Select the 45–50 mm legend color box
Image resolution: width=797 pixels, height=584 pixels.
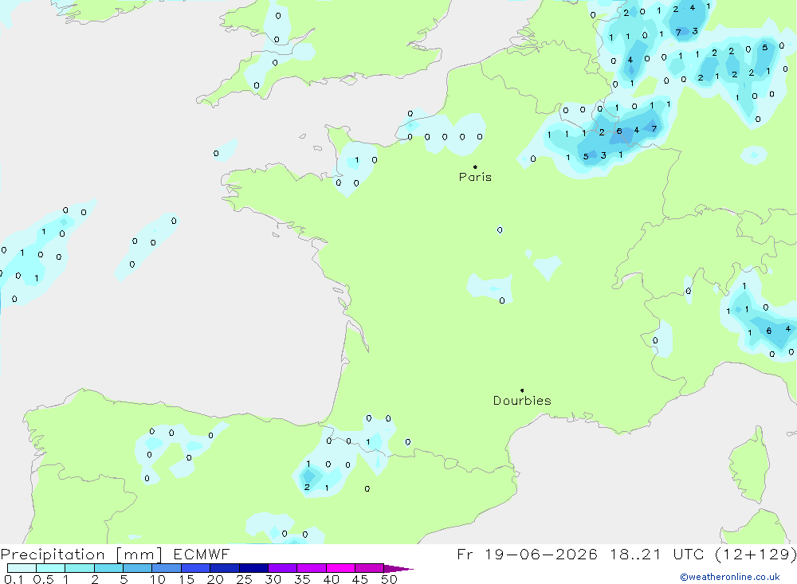tap(370, 568)
